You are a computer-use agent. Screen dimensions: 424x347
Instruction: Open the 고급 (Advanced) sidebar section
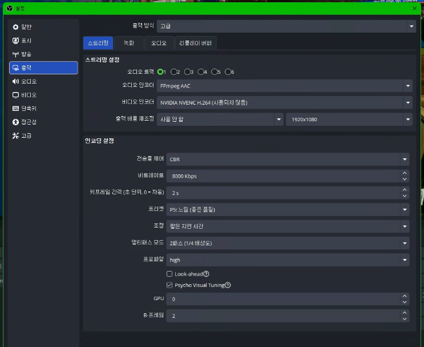pos(26,136)
